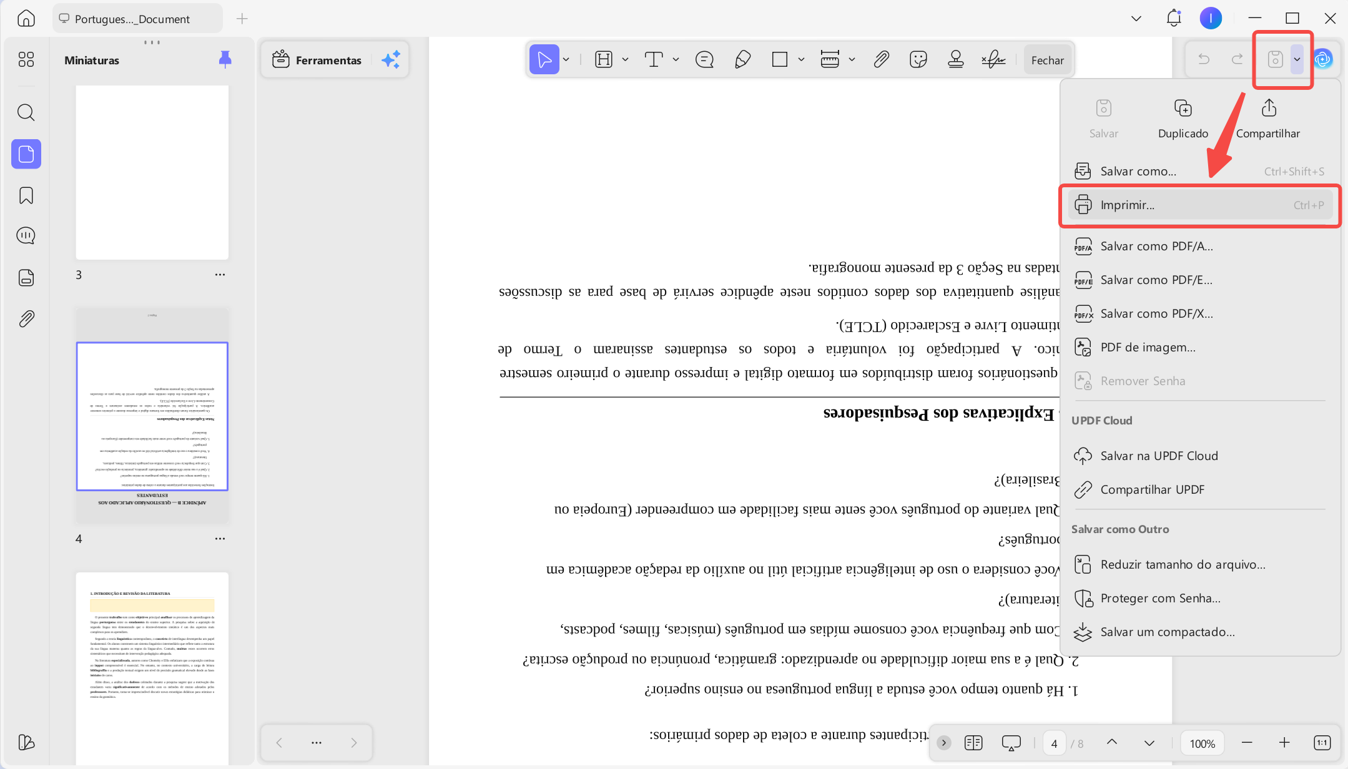Open the Ferramentas tools button
The width and height of the screenshot is (1348, 769).
317,60
